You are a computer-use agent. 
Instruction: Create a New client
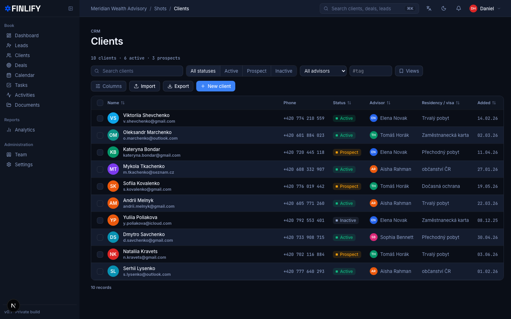point(216,86)
